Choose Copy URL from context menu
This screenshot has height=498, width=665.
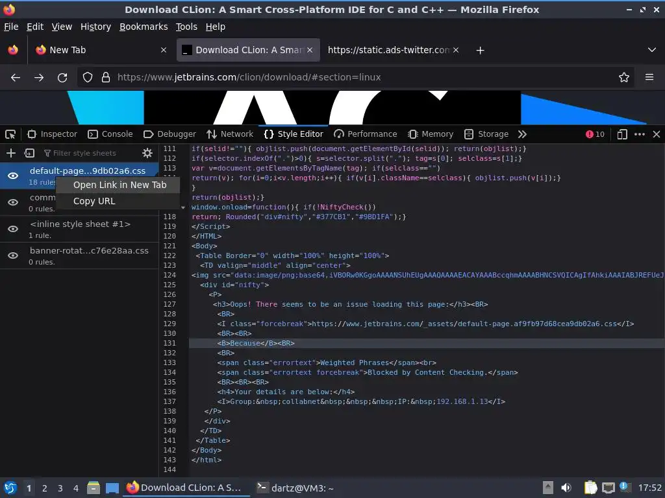118,201
